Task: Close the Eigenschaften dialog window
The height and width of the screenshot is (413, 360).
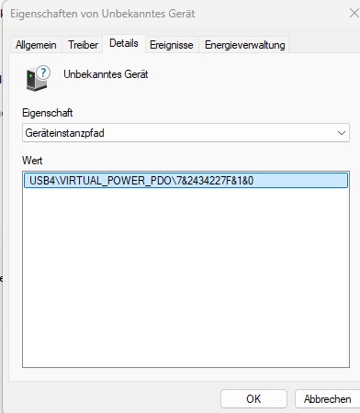Action: 354,14
